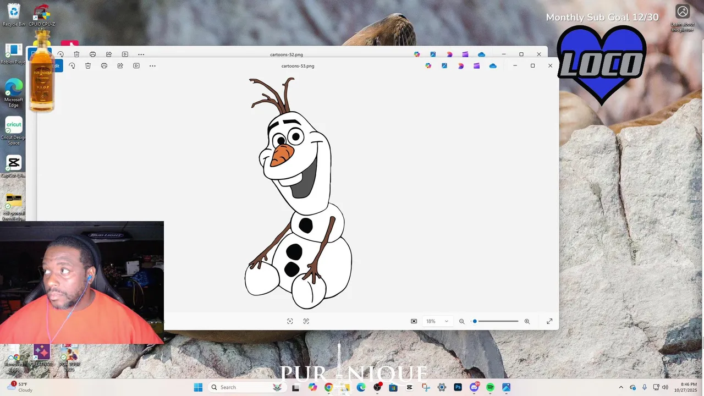The height and width of the screenshot is (396, 704).
Task: Zoom out with the minus magnifier
Action: (462, 321)
